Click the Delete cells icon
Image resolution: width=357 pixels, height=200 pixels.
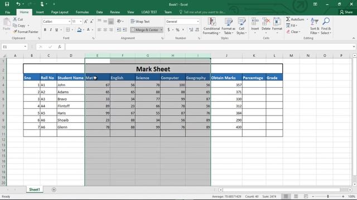coord(266,22)
